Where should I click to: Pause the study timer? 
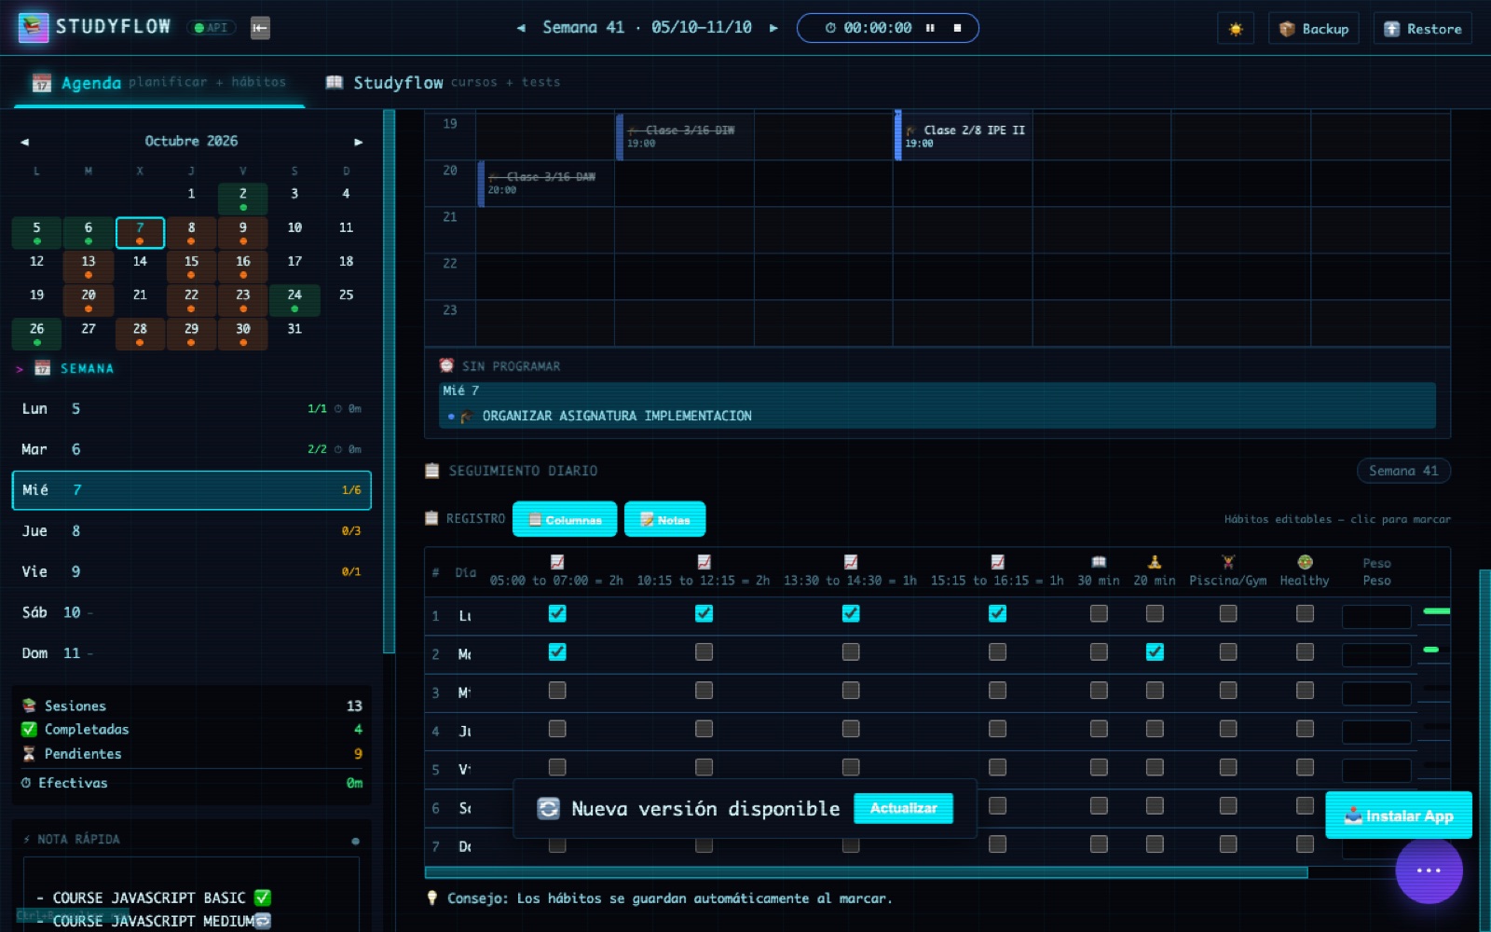[x=930, y=28]
